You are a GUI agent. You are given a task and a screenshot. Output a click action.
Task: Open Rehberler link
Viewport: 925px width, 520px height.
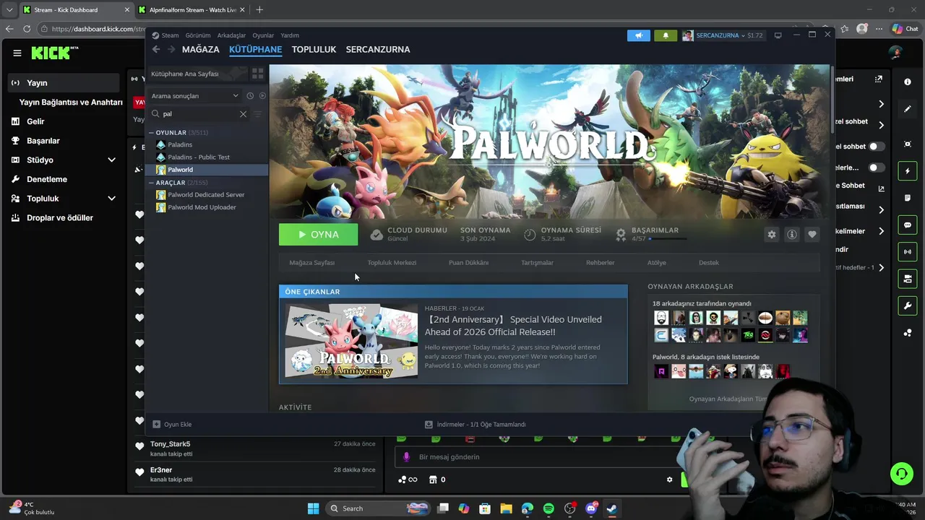(x=601, y=263)
